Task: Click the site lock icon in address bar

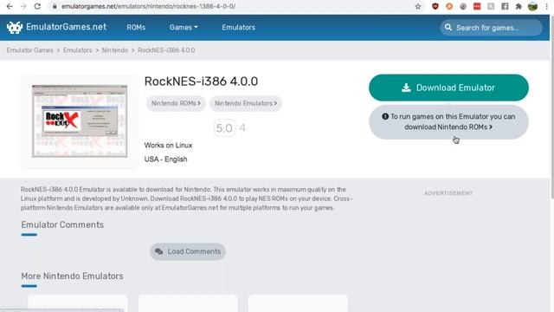Action: [x=55, y=6]
